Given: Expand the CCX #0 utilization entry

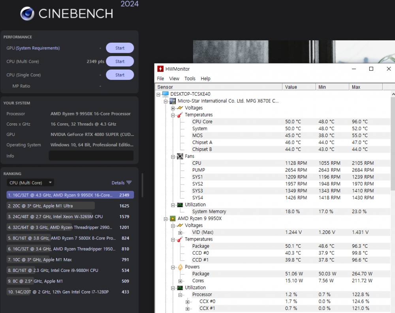Looking at the screenshot, I should click(187, 302).
